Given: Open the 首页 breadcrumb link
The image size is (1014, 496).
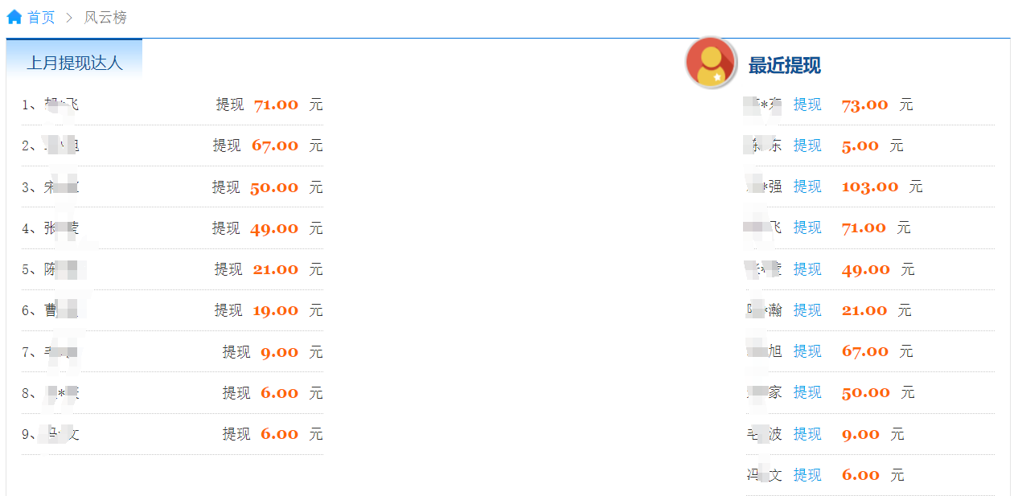Looking at the screenshot, I should [x=42, y=18].
